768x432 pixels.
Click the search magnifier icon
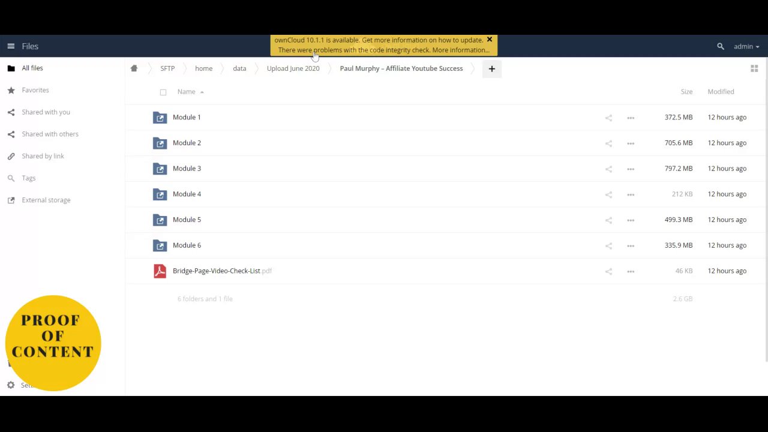pyautogui.click(x=721, y=46)
